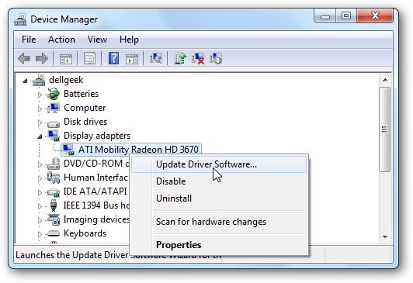Click the ATI Mobility Radeon device icon
This screenshot has height=283, width=413.
(x=68, y=150)
